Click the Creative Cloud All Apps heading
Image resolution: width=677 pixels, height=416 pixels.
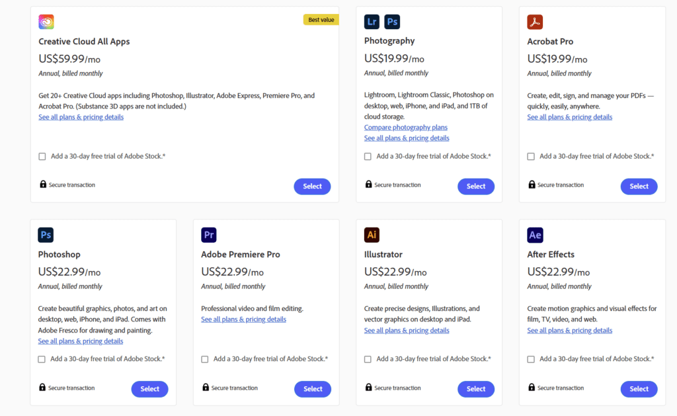[x=84, y=42]
